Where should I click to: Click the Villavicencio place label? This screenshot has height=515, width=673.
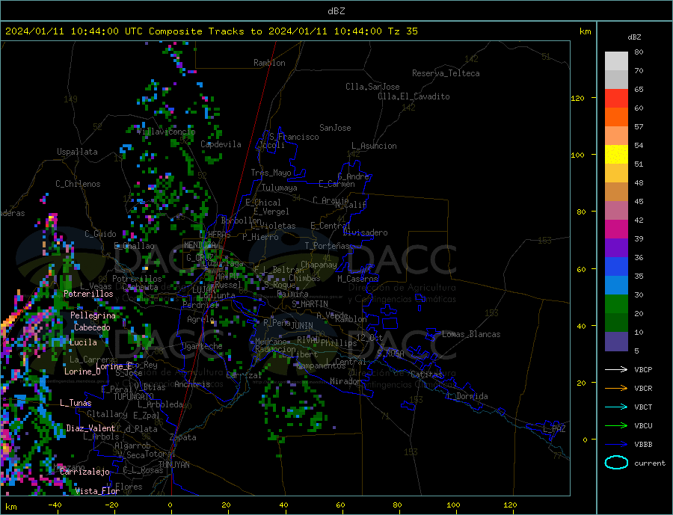166,132
